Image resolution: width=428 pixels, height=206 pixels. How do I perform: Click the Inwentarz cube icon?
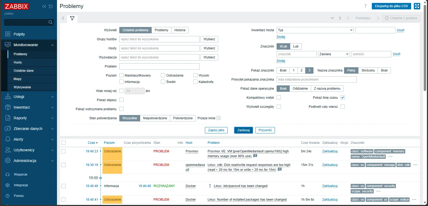[x=8, y=107]
